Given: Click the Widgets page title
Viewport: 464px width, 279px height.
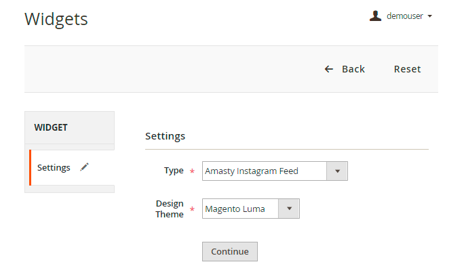Looking at the screenshot, I should click(x=56, y=19).
